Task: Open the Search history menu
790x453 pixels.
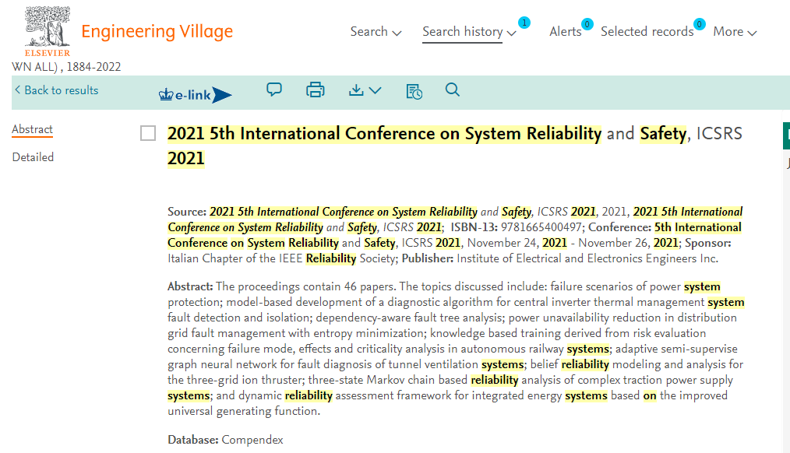Action: 469,32
